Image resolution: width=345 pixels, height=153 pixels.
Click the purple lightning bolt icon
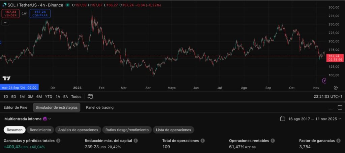click(x=324, y=81)
